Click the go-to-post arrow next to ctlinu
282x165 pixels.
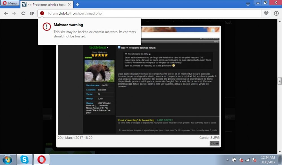pyautogui.click(x=149, y=54)
